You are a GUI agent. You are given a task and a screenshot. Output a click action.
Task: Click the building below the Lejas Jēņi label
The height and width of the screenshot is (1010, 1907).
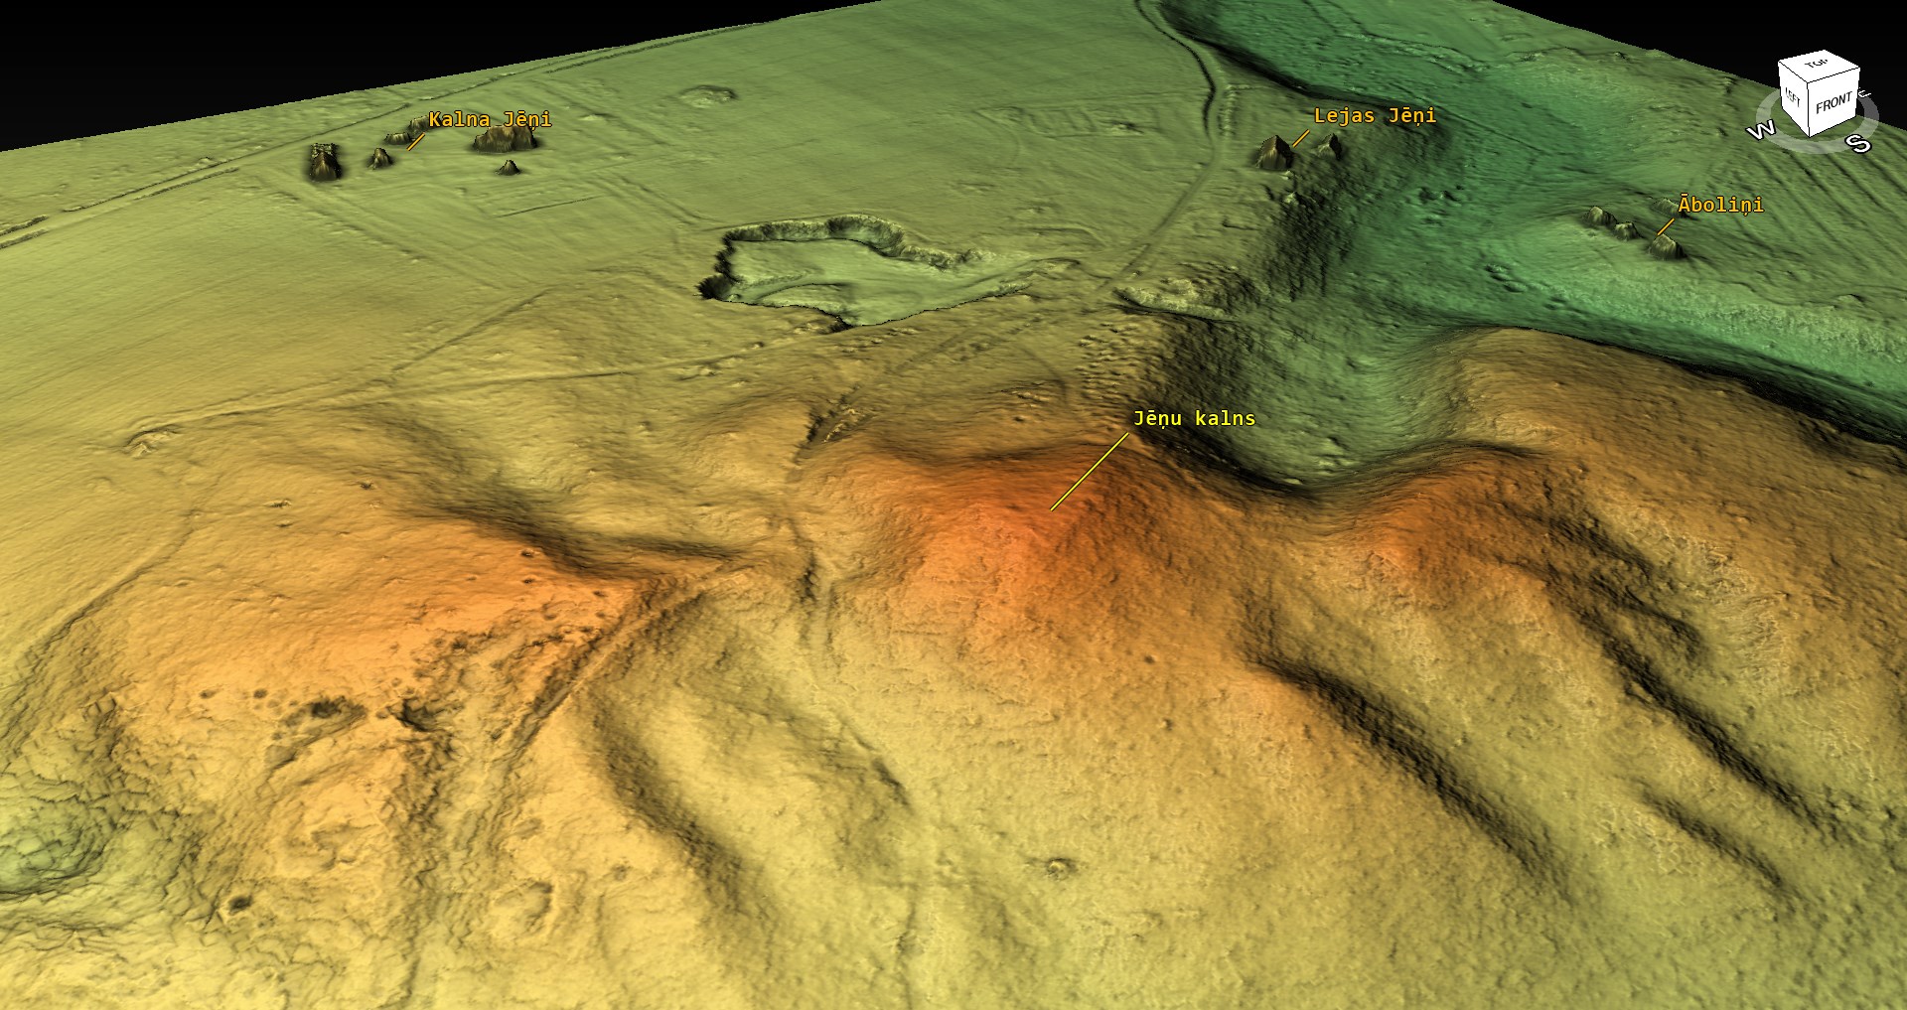1273,152
